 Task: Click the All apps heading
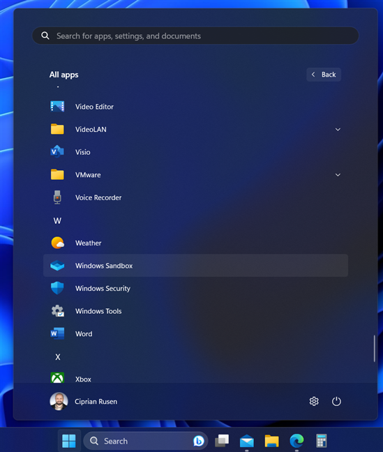(63, 75)
